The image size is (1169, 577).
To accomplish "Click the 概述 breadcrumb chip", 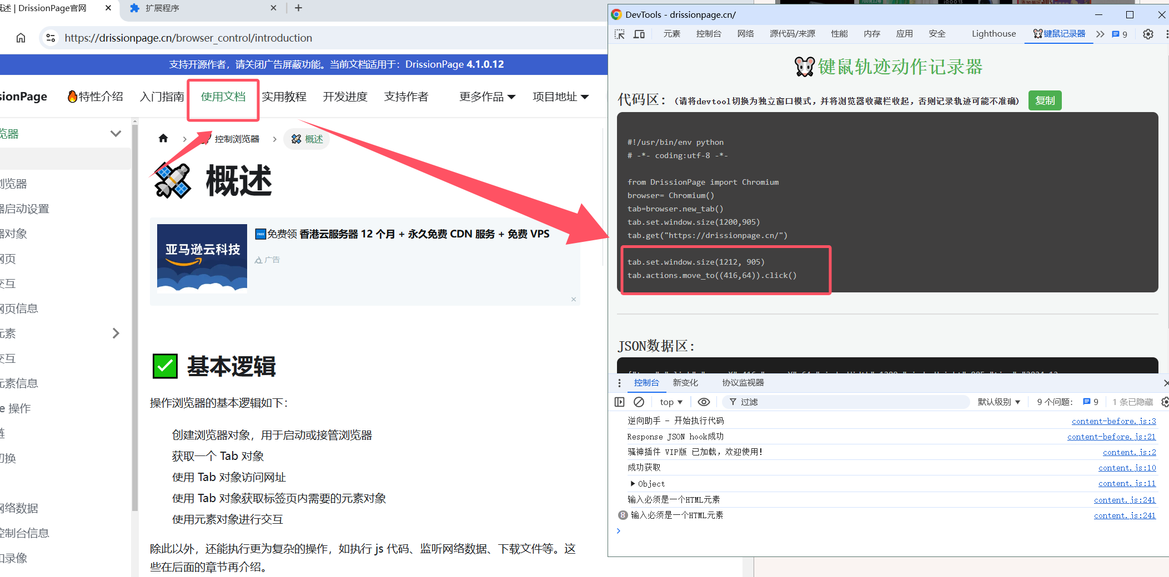I will 307,139.
